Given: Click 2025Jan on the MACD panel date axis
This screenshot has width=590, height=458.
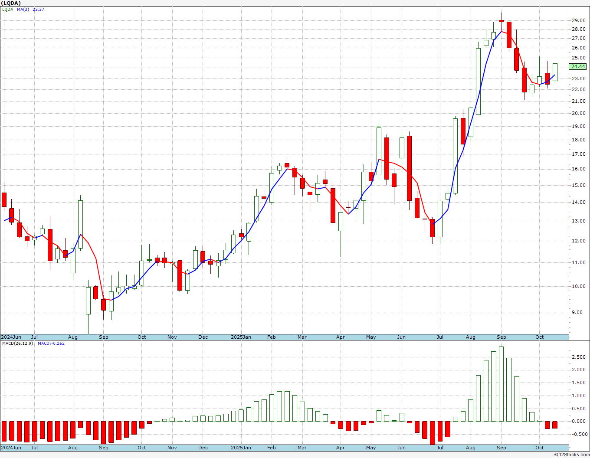Looking at the screenshot, I should [241, 448].
